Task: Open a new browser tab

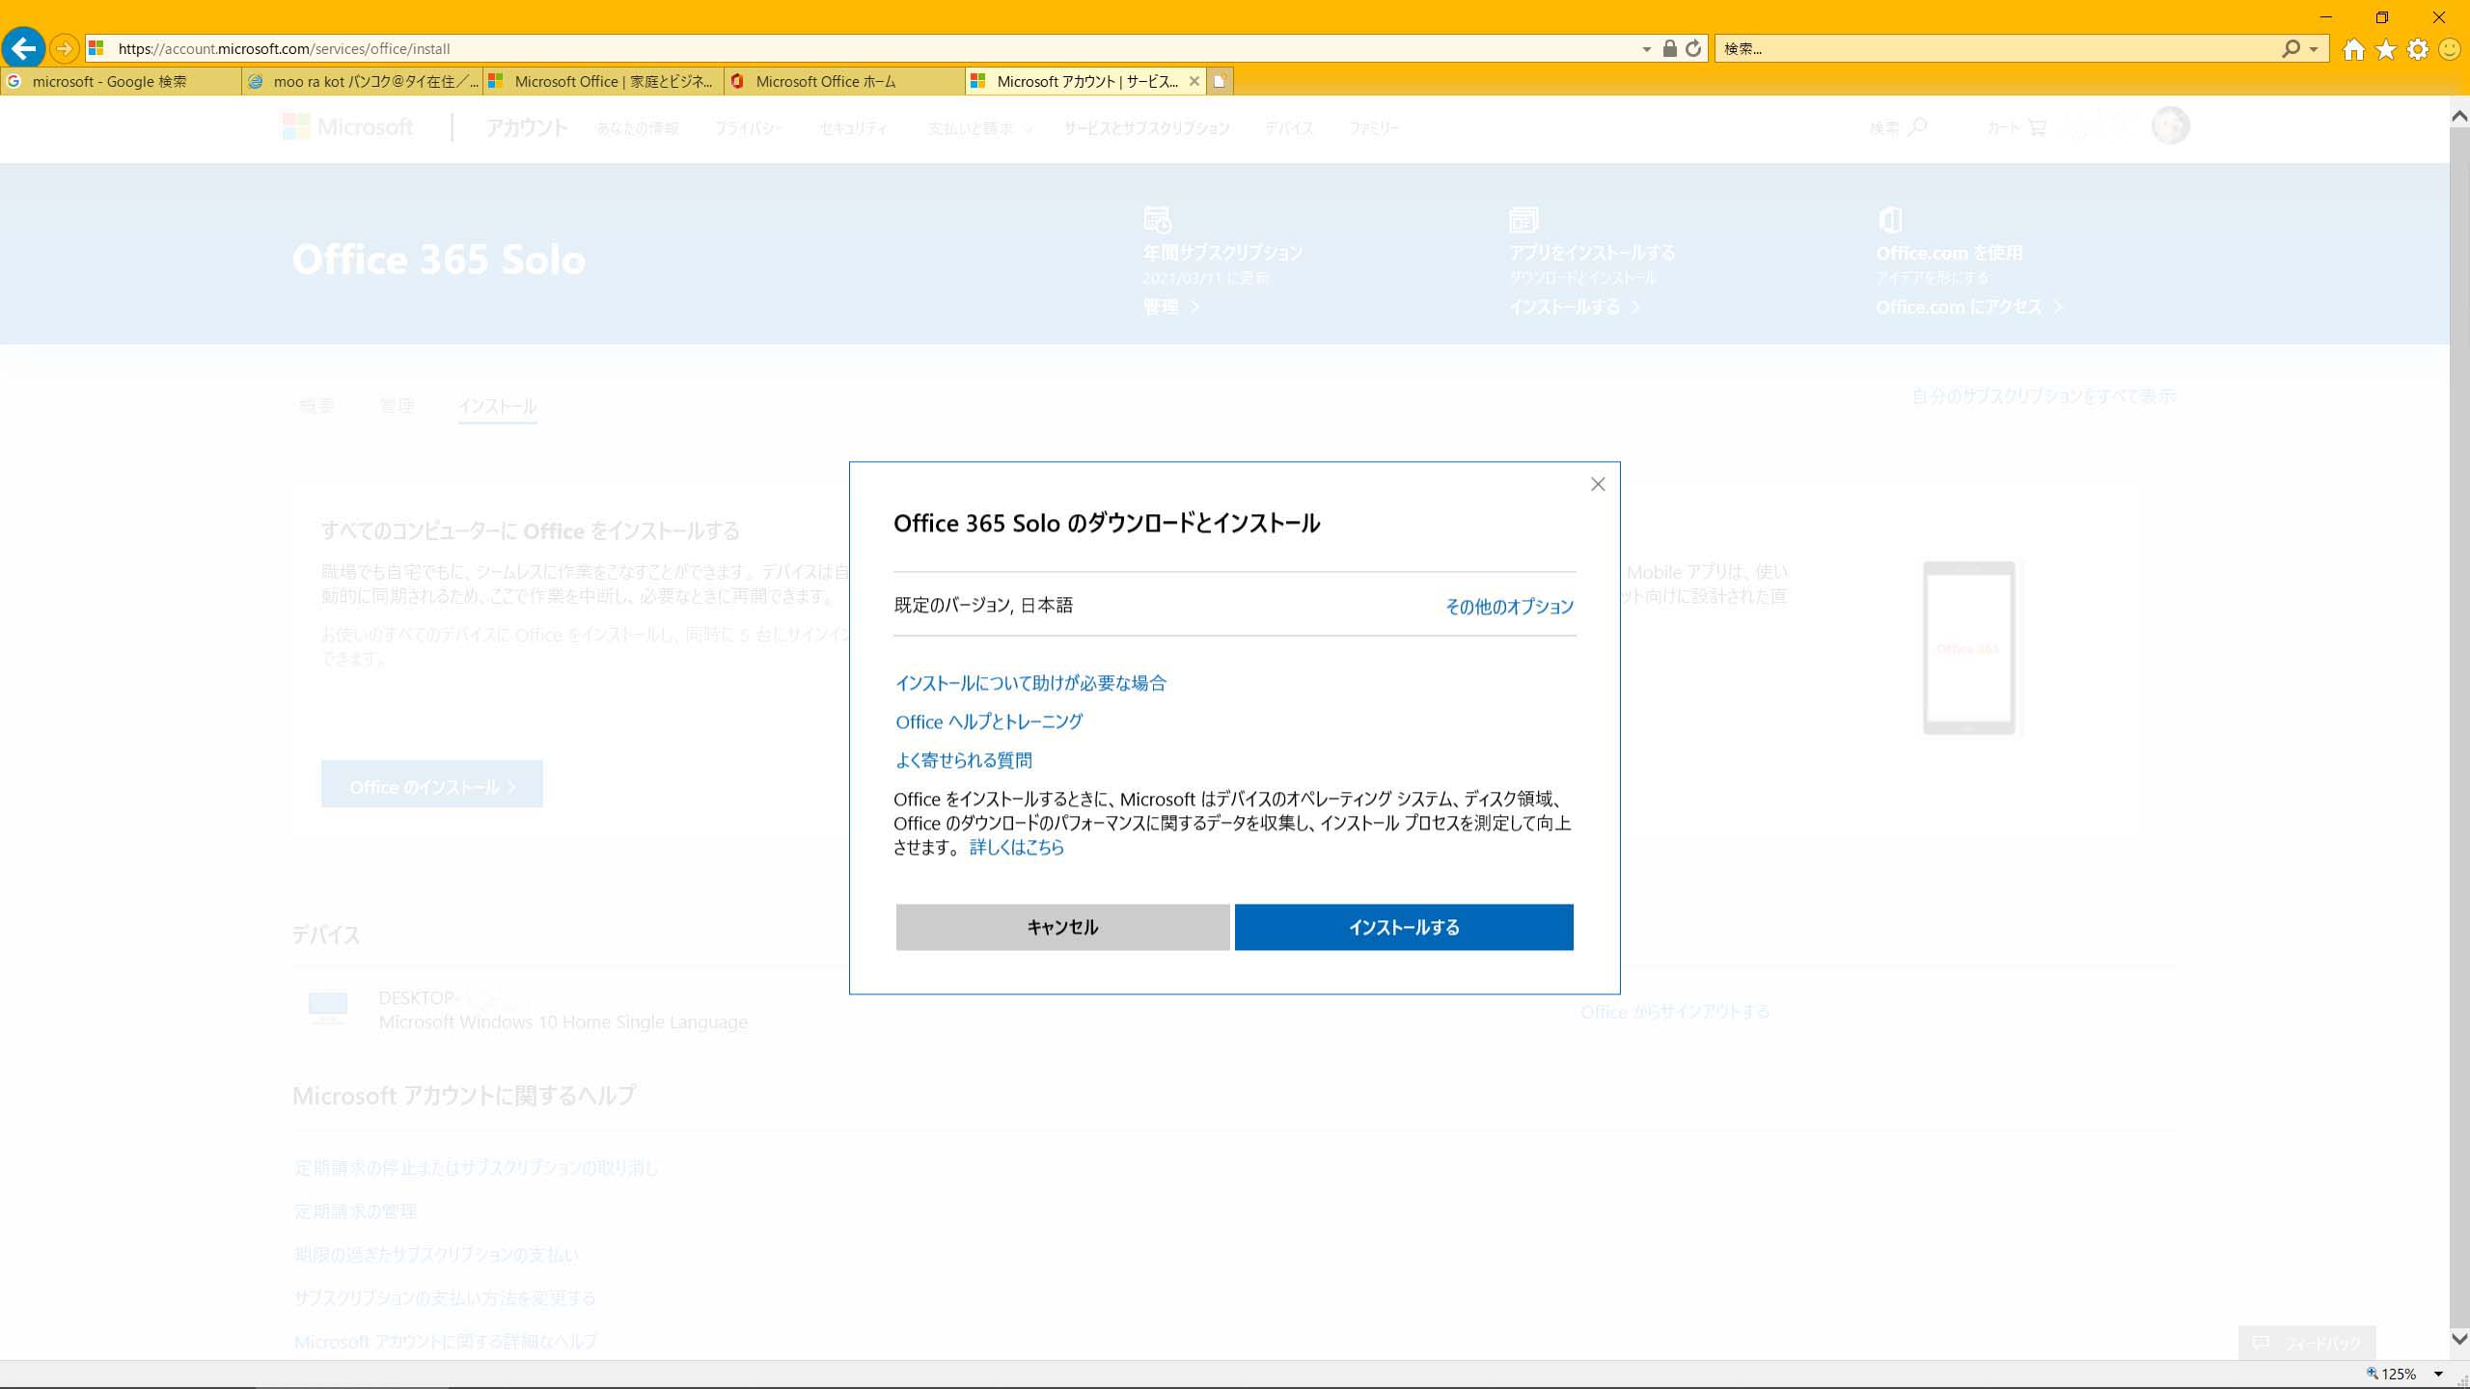Action: 1220,81
